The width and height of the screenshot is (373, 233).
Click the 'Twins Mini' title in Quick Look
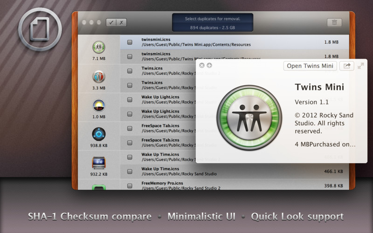[x=319, y=87]
